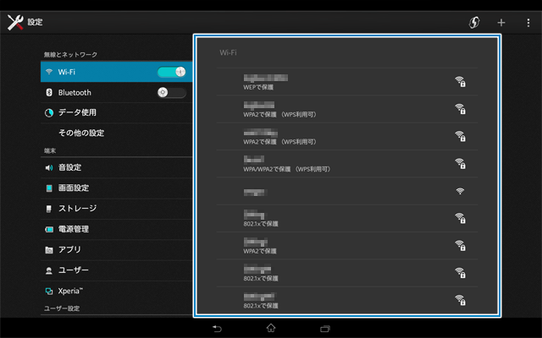The height and width of the screenshot is (338, 542).
Task: Turn off the Wi-Fi switch
Action: pos(172,72)
